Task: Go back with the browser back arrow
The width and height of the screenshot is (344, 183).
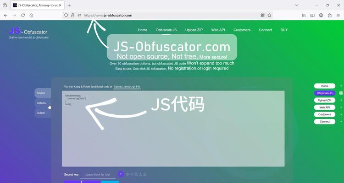Action: [6, 15]
